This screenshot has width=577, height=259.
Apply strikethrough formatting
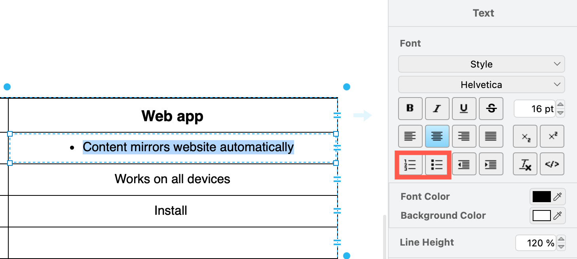491,109
